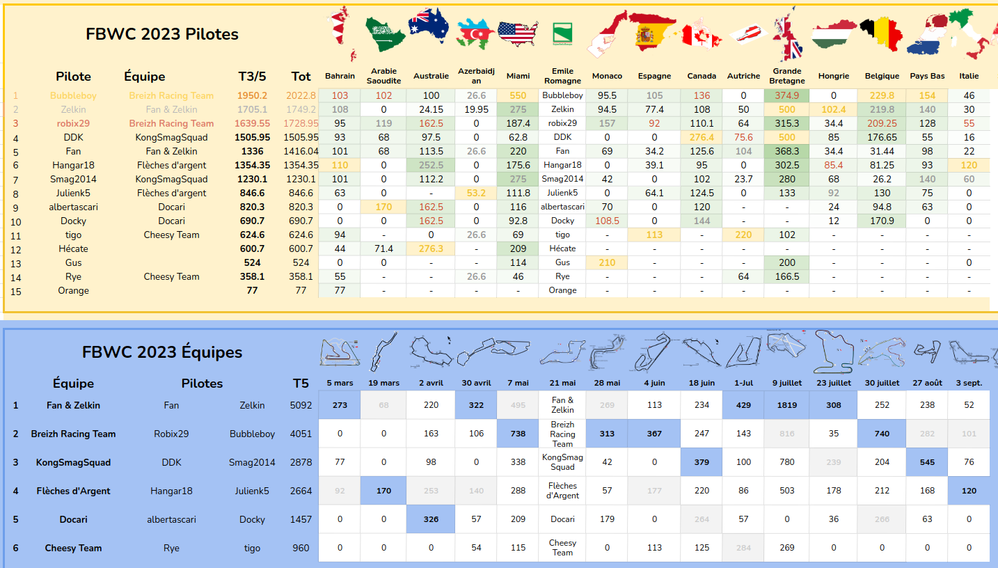The height and width of the screenshot is (568, 998).
Task: Click the 'Pilote' column header
Action: point(74,77)
